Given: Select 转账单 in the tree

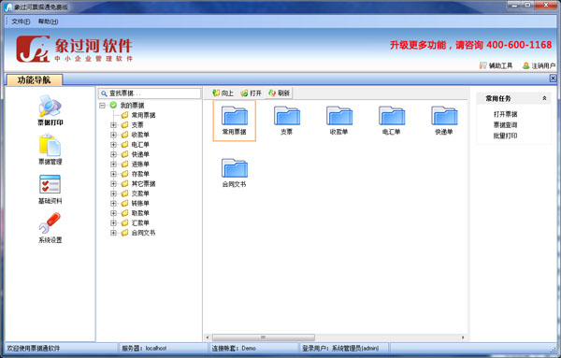Looking at the screenshot, I should coord(140,203).
